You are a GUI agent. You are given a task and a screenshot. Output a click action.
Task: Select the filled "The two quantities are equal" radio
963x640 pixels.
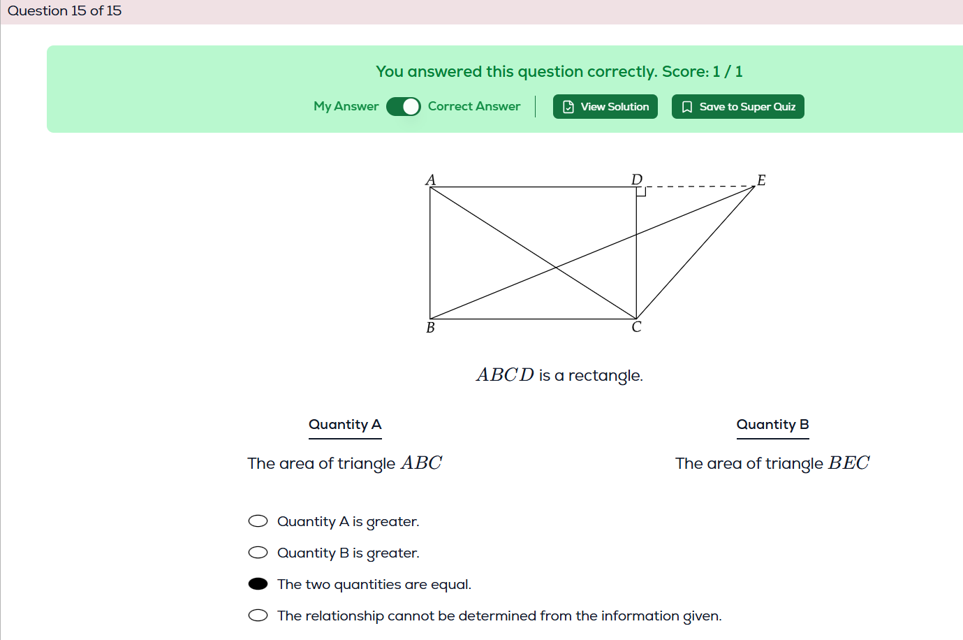258,584
